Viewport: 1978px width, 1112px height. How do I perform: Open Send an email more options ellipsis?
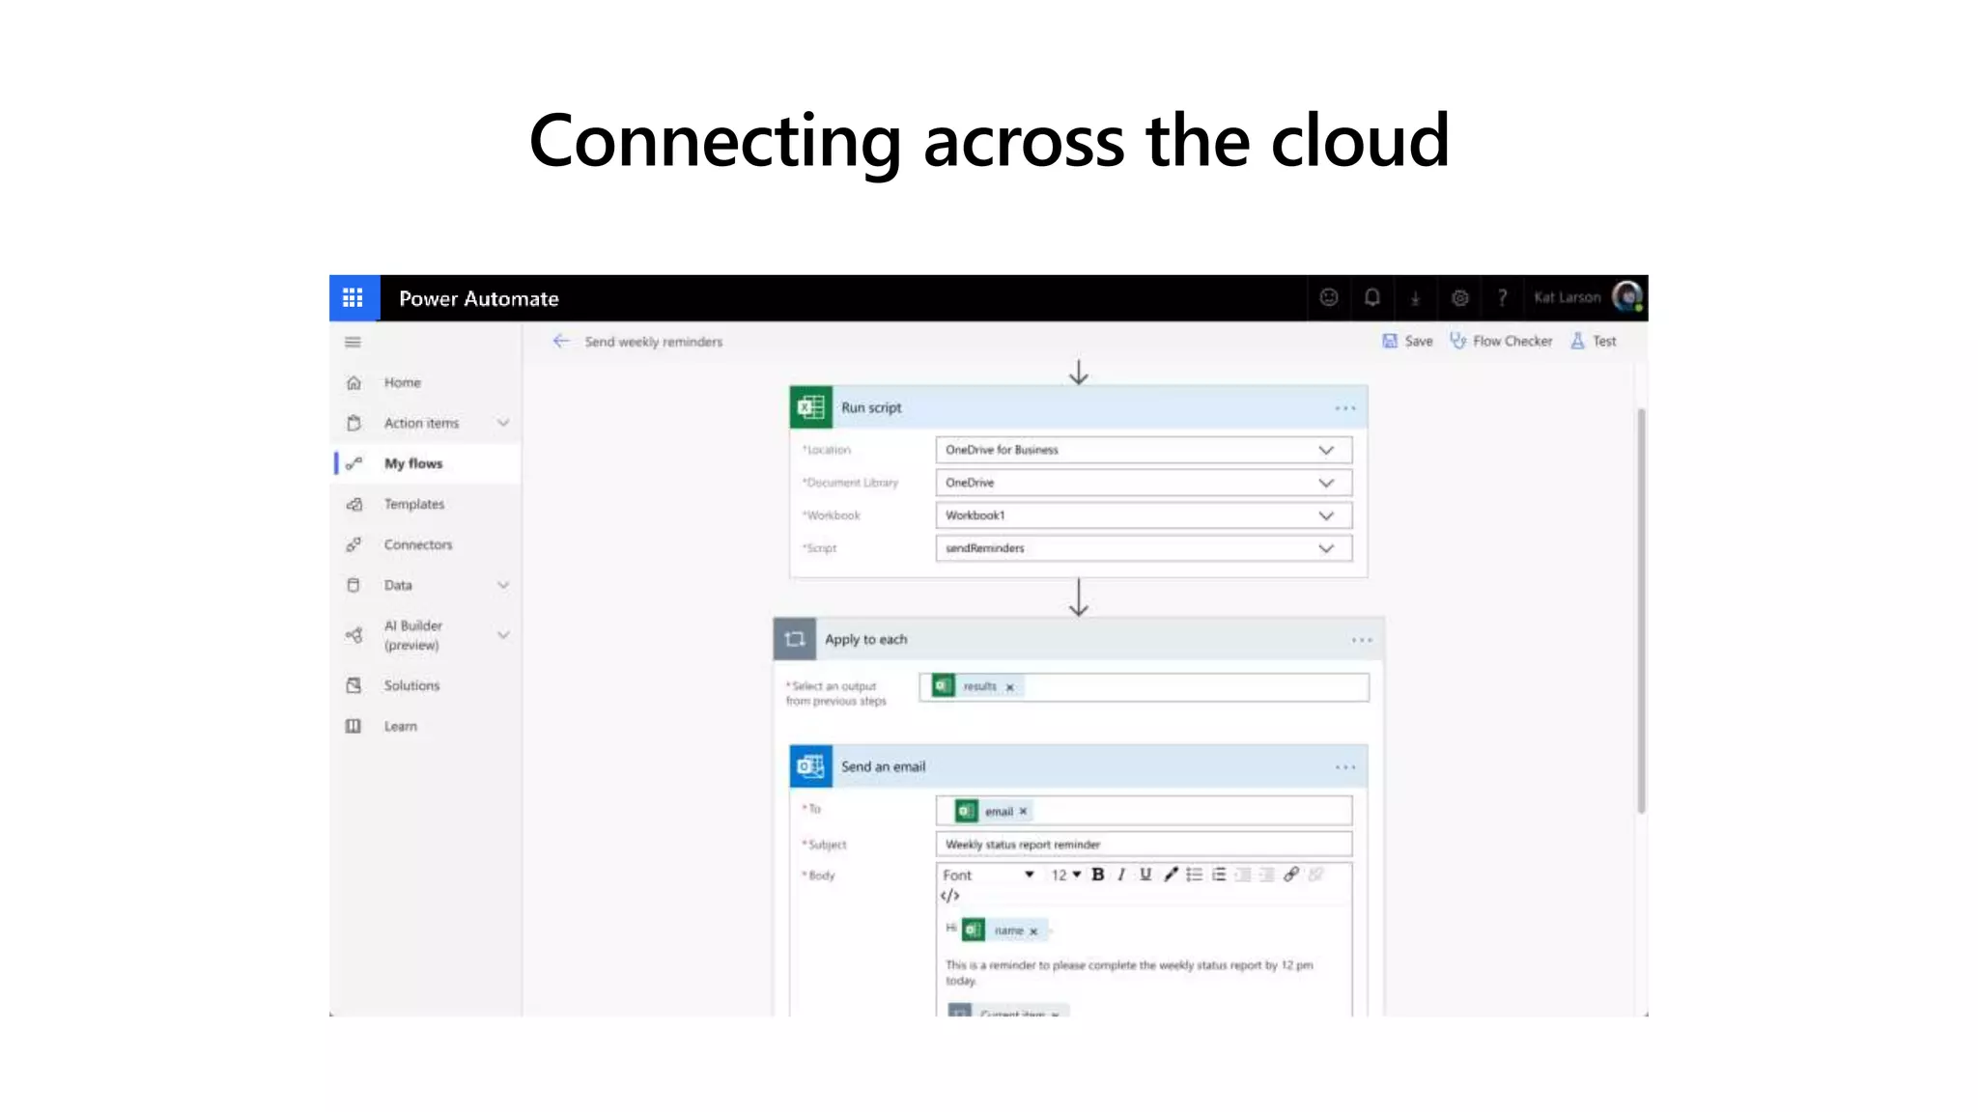pyautogui.click(x=1344, y=767)
